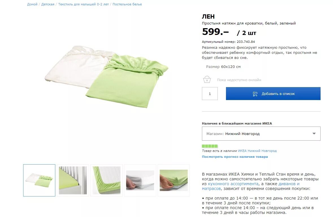Viewport: 333px width, 217px height.
Task: Open the ИКЕА Нижний Новгород store link
Action: (257, 151)
